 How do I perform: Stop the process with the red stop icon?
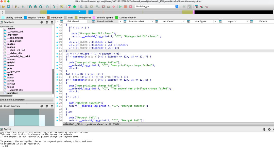click(131, 7)
